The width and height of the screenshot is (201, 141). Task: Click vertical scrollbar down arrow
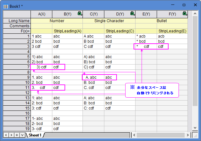coord(195,128)
